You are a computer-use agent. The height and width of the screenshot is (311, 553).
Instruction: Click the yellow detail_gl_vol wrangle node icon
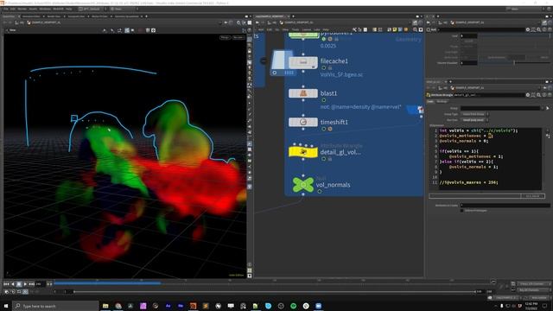tap(303, 152)
